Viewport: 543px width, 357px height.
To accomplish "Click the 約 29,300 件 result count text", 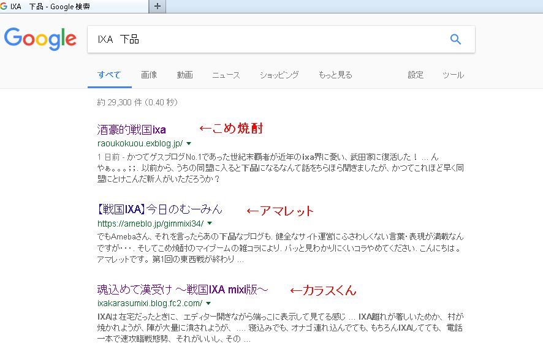I will coord(137,102).
